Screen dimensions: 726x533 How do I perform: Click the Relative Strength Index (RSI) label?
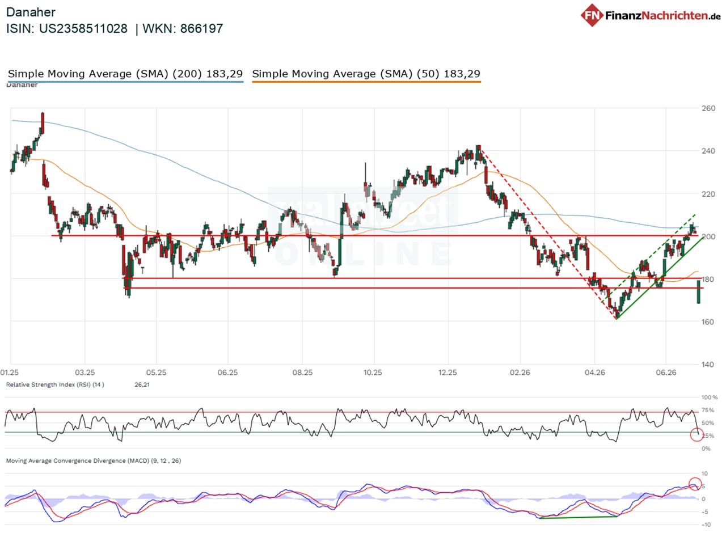coord(54,385)
